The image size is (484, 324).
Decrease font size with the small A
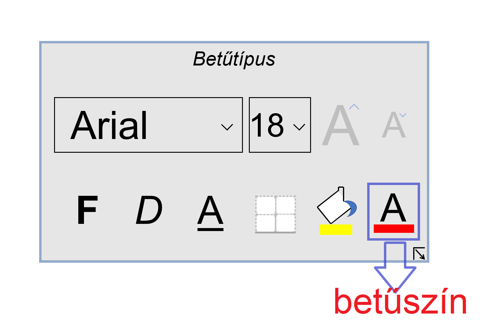click(x=394, y=125)
